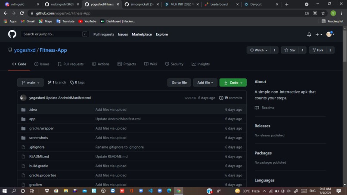Open the green Code dropdown

[233, 83]
